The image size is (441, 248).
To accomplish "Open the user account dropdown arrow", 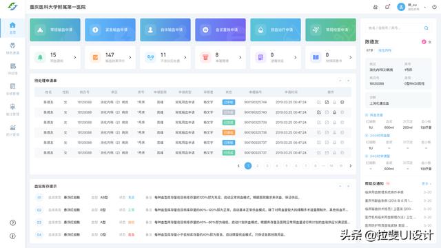I will [425, 7].
